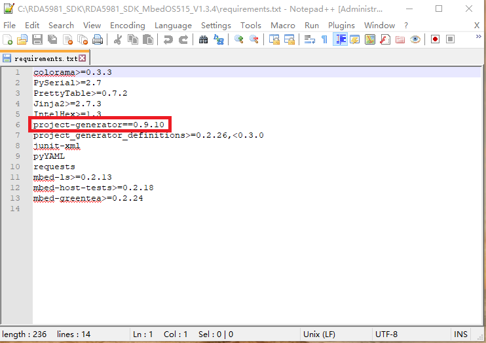
Task: Undo the last action
Action: point(168,39)
